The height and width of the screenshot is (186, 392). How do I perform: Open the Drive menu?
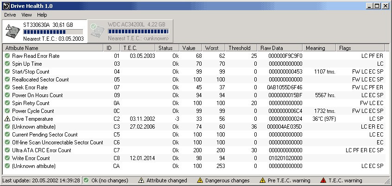(10, 15)
